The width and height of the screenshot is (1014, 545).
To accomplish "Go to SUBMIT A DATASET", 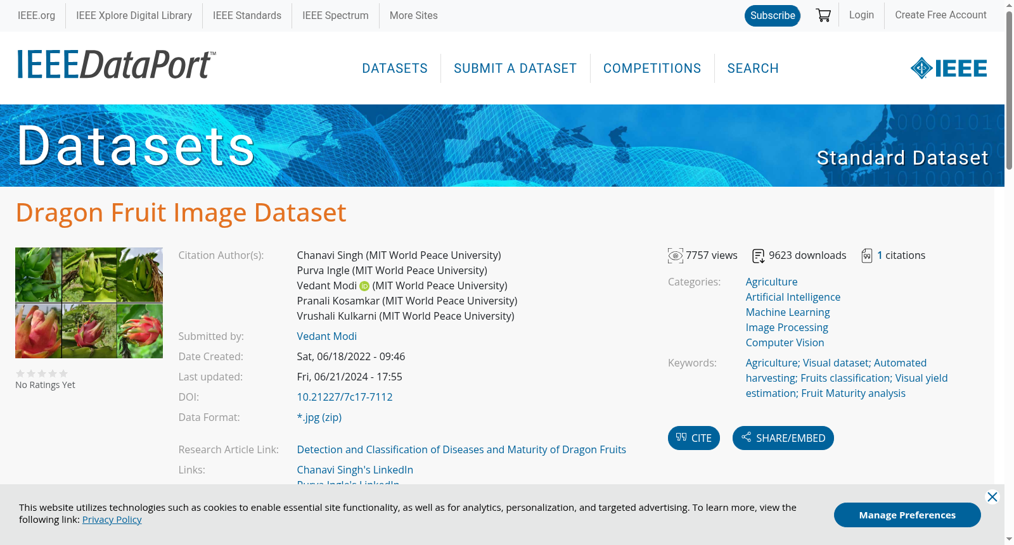I will tap(515, 68).
